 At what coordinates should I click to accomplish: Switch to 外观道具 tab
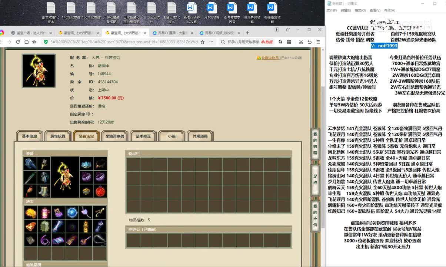(200, 136)
